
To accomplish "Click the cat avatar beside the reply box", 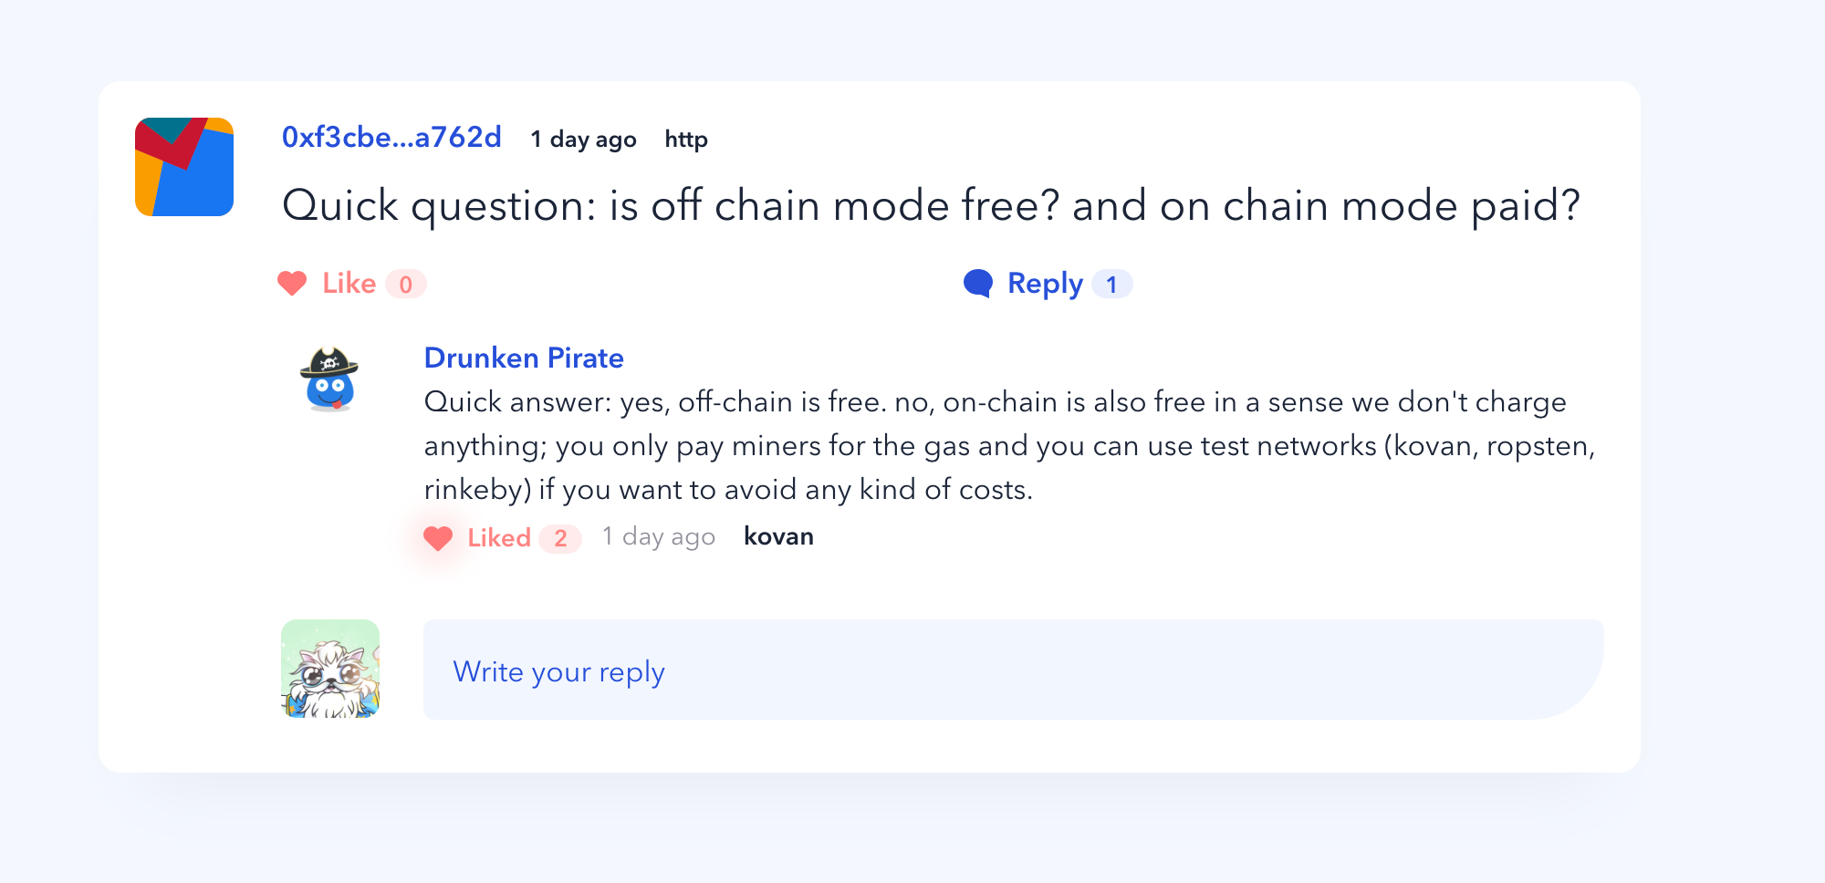I will [330, 669].
